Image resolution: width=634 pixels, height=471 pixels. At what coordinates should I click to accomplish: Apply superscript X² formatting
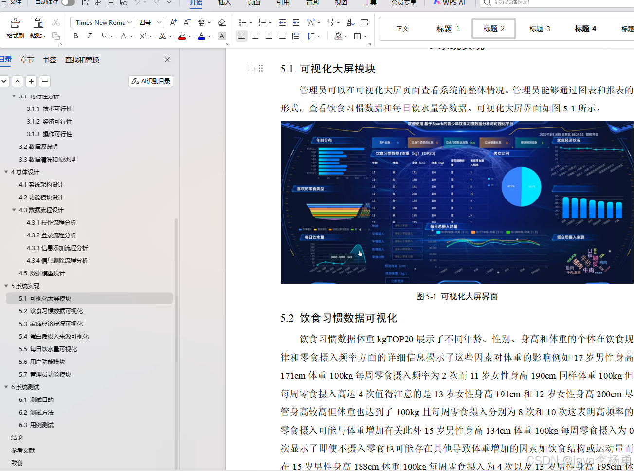click(143, 36)
